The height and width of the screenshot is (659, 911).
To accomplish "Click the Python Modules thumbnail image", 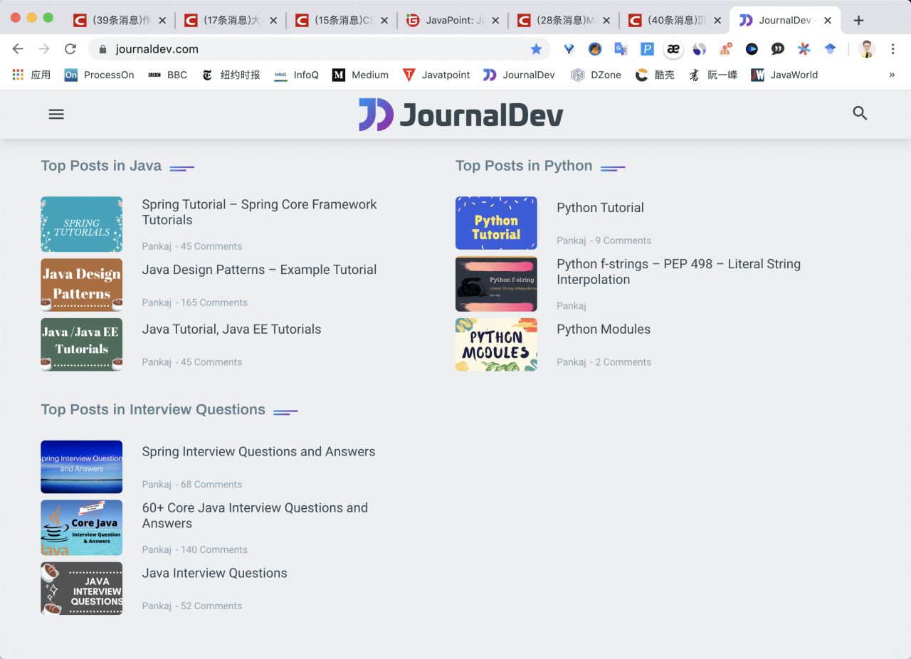I will click(x=496, y=344).
